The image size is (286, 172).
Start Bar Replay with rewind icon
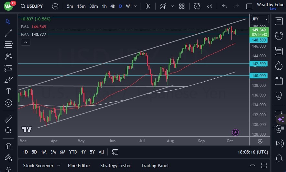[x=210, y=6]
